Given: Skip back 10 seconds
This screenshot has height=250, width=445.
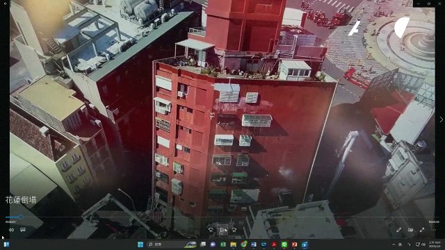Looking at the screenshot, I should tap(211, 230).
